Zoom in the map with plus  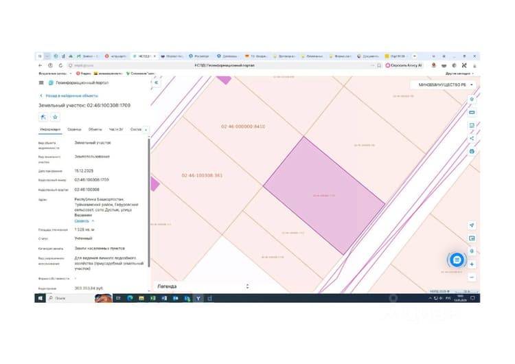[472, 264]
